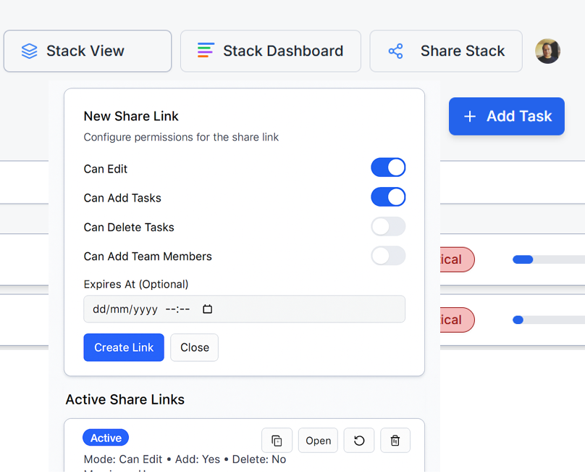Screen dimensions: 585x474
Task: Open the Share Stack panel
Action: pos(445,51)
